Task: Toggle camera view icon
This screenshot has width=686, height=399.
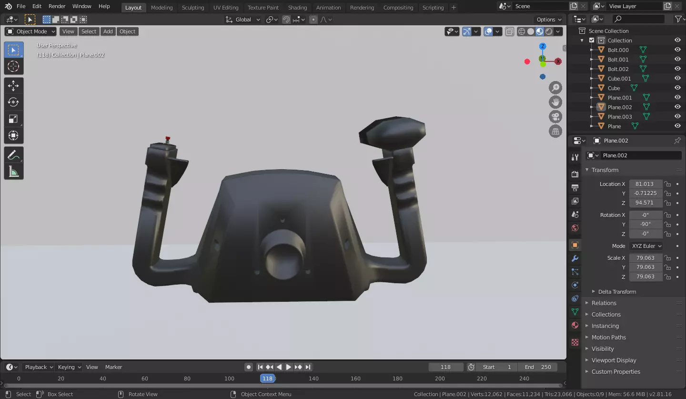Action: pos(555,117)
